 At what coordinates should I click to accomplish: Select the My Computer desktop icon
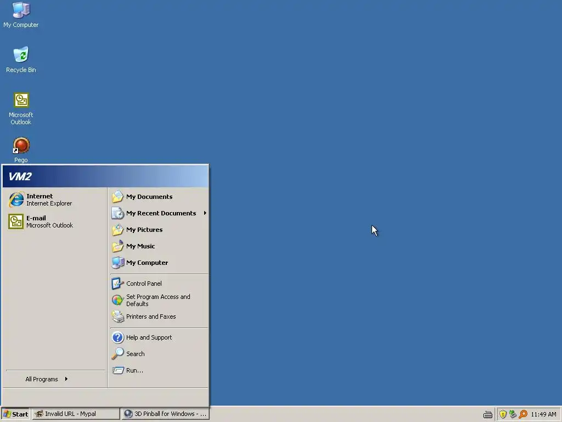point(21,14)
